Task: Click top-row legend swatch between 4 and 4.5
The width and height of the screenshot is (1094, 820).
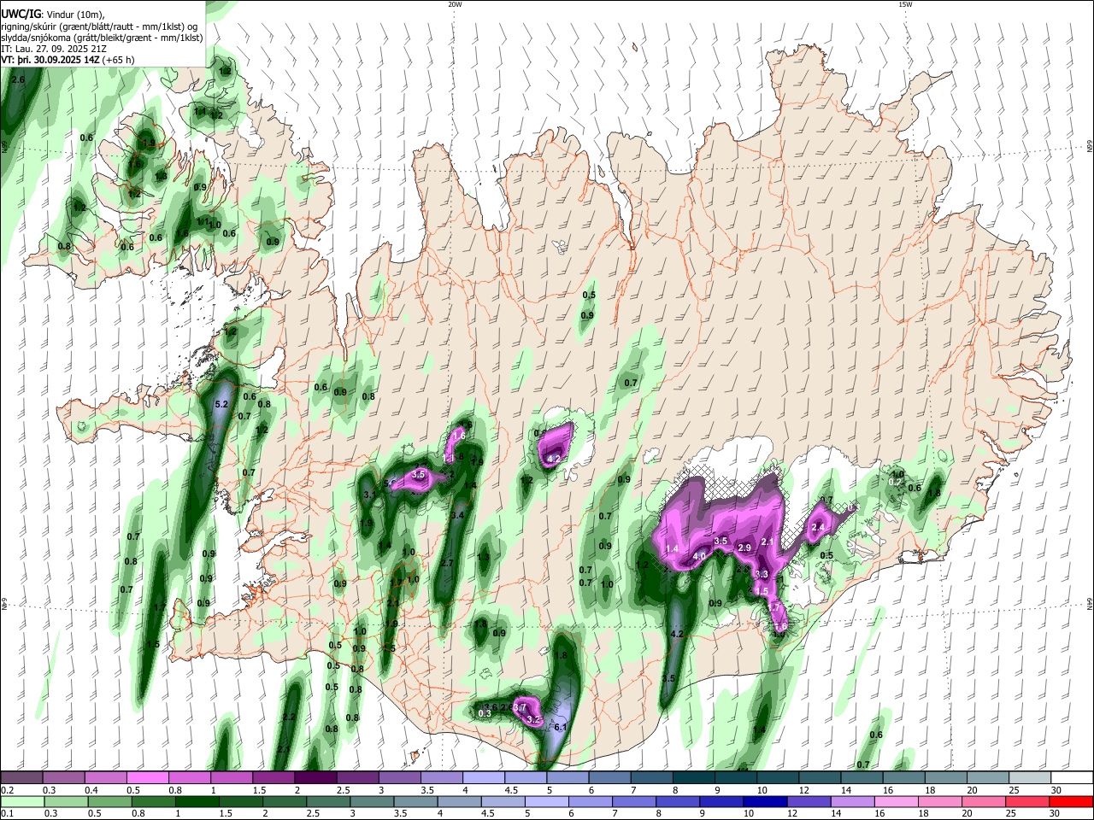Action: click(x=484, y=778)
